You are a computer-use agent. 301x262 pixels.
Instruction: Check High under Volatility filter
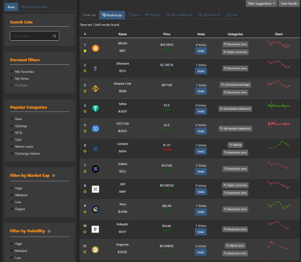[x=11, y=244]
